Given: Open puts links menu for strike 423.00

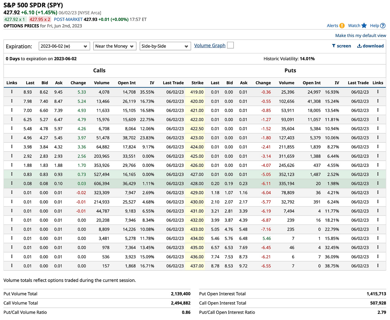Looking at the screenshot, I should pos(378,137).
